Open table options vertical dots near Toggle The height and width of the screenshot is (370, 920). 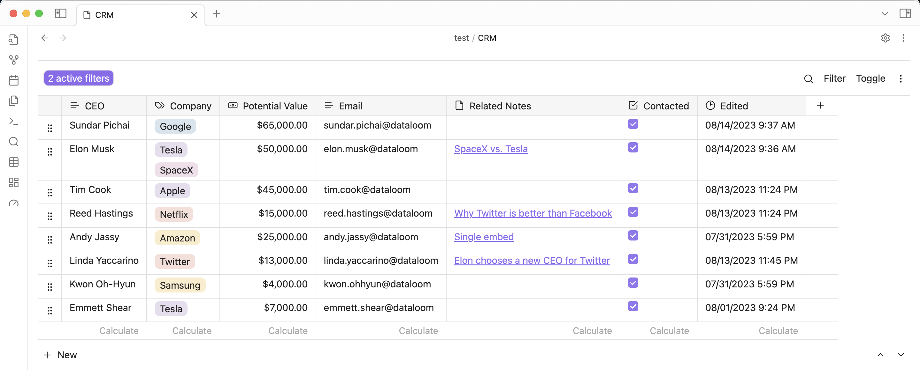coord(901,78)
